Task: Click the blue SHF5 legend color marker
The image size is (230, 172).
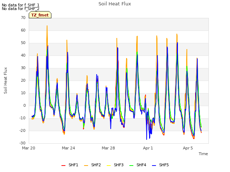Action: 154,166
